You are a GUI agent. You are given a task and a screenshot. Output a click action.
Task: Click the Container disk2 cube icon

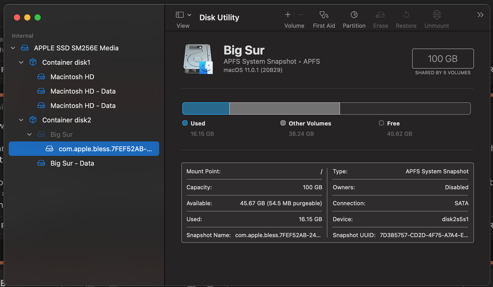[x=33, y=120]
